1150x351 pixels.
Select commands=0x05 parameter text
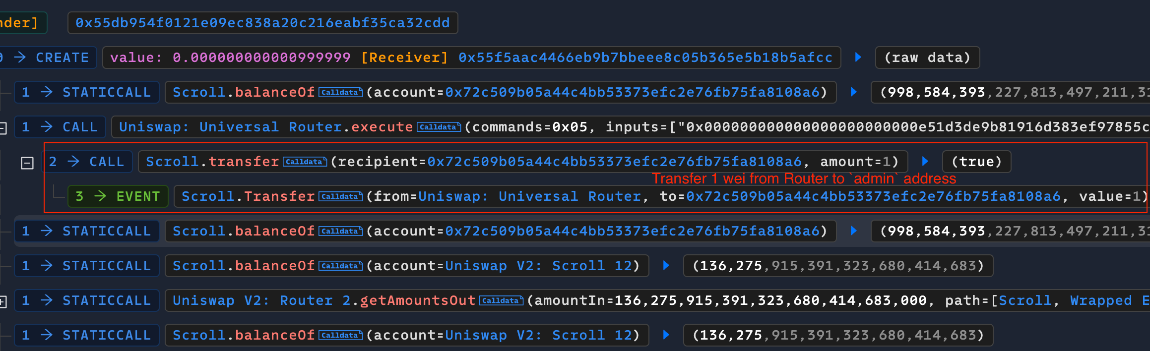click(x=530, y=127)
